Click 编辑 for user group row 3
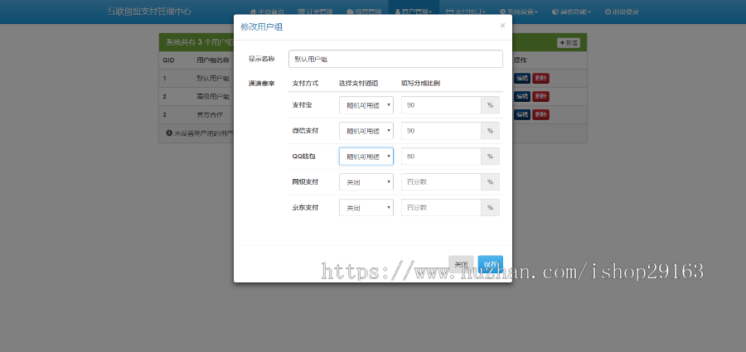 pos(522,114)
